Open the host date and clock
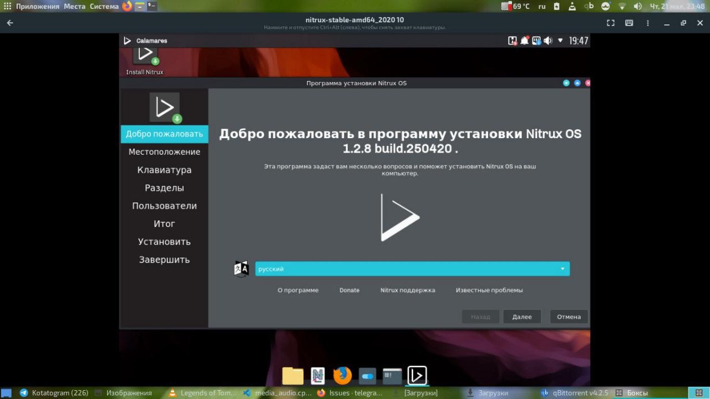 pyautogui.click(x=678, y=6)
